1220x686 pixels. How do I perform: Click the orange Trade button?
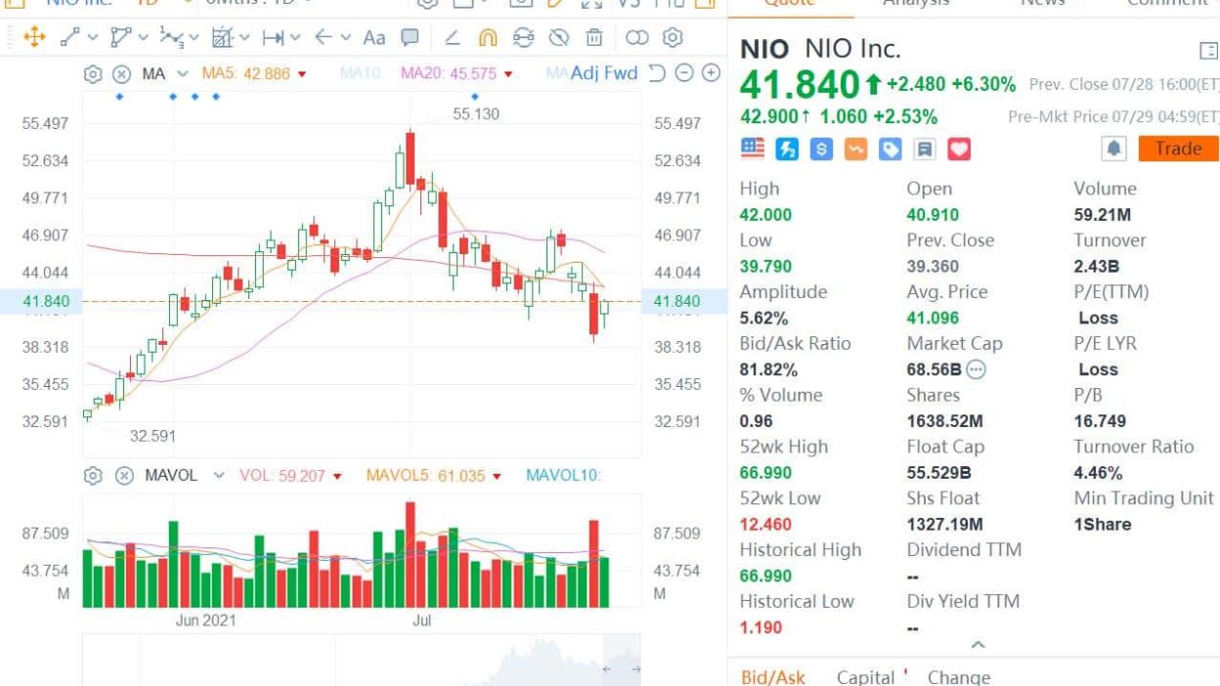1179,149
